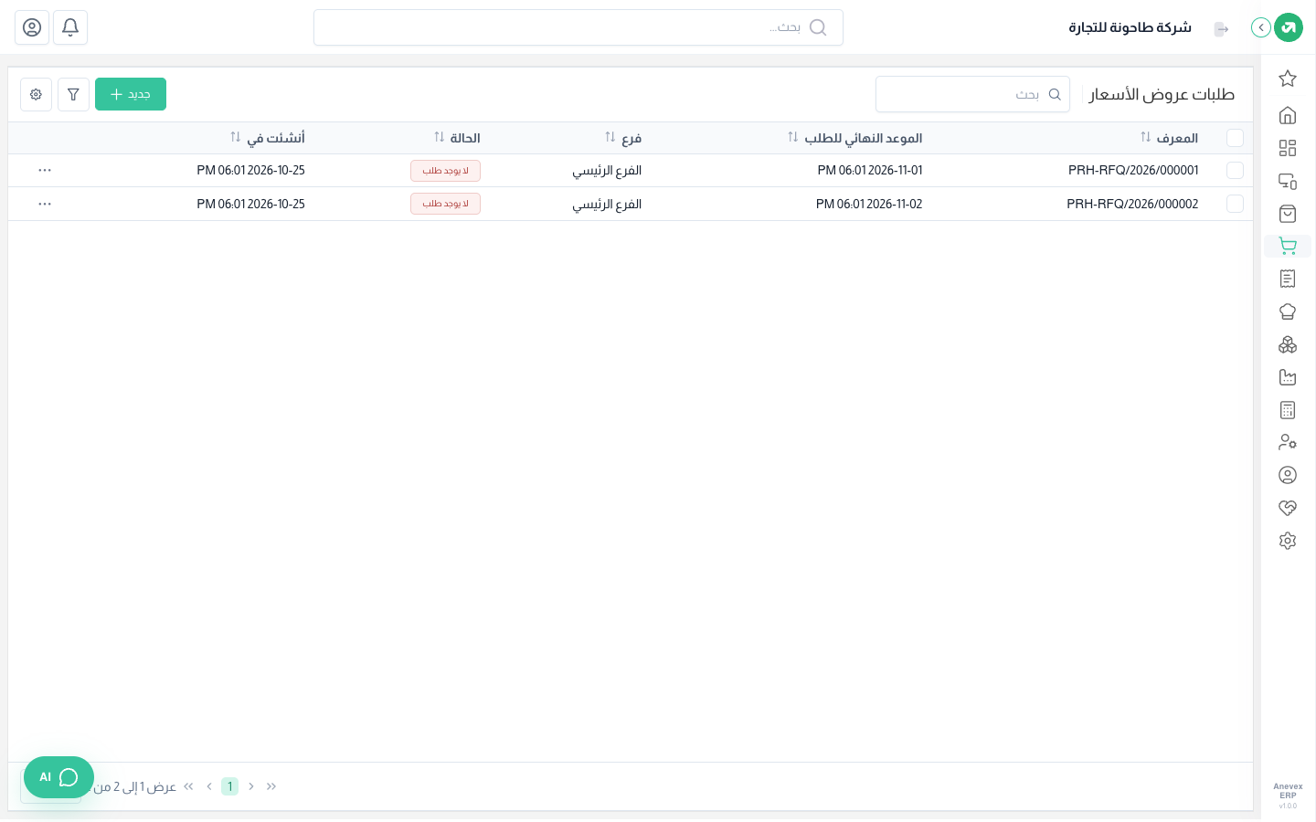Viewport: 1316px width, 822px height.
Task: Open the table column settings gear button
Action: pos(36,94)
